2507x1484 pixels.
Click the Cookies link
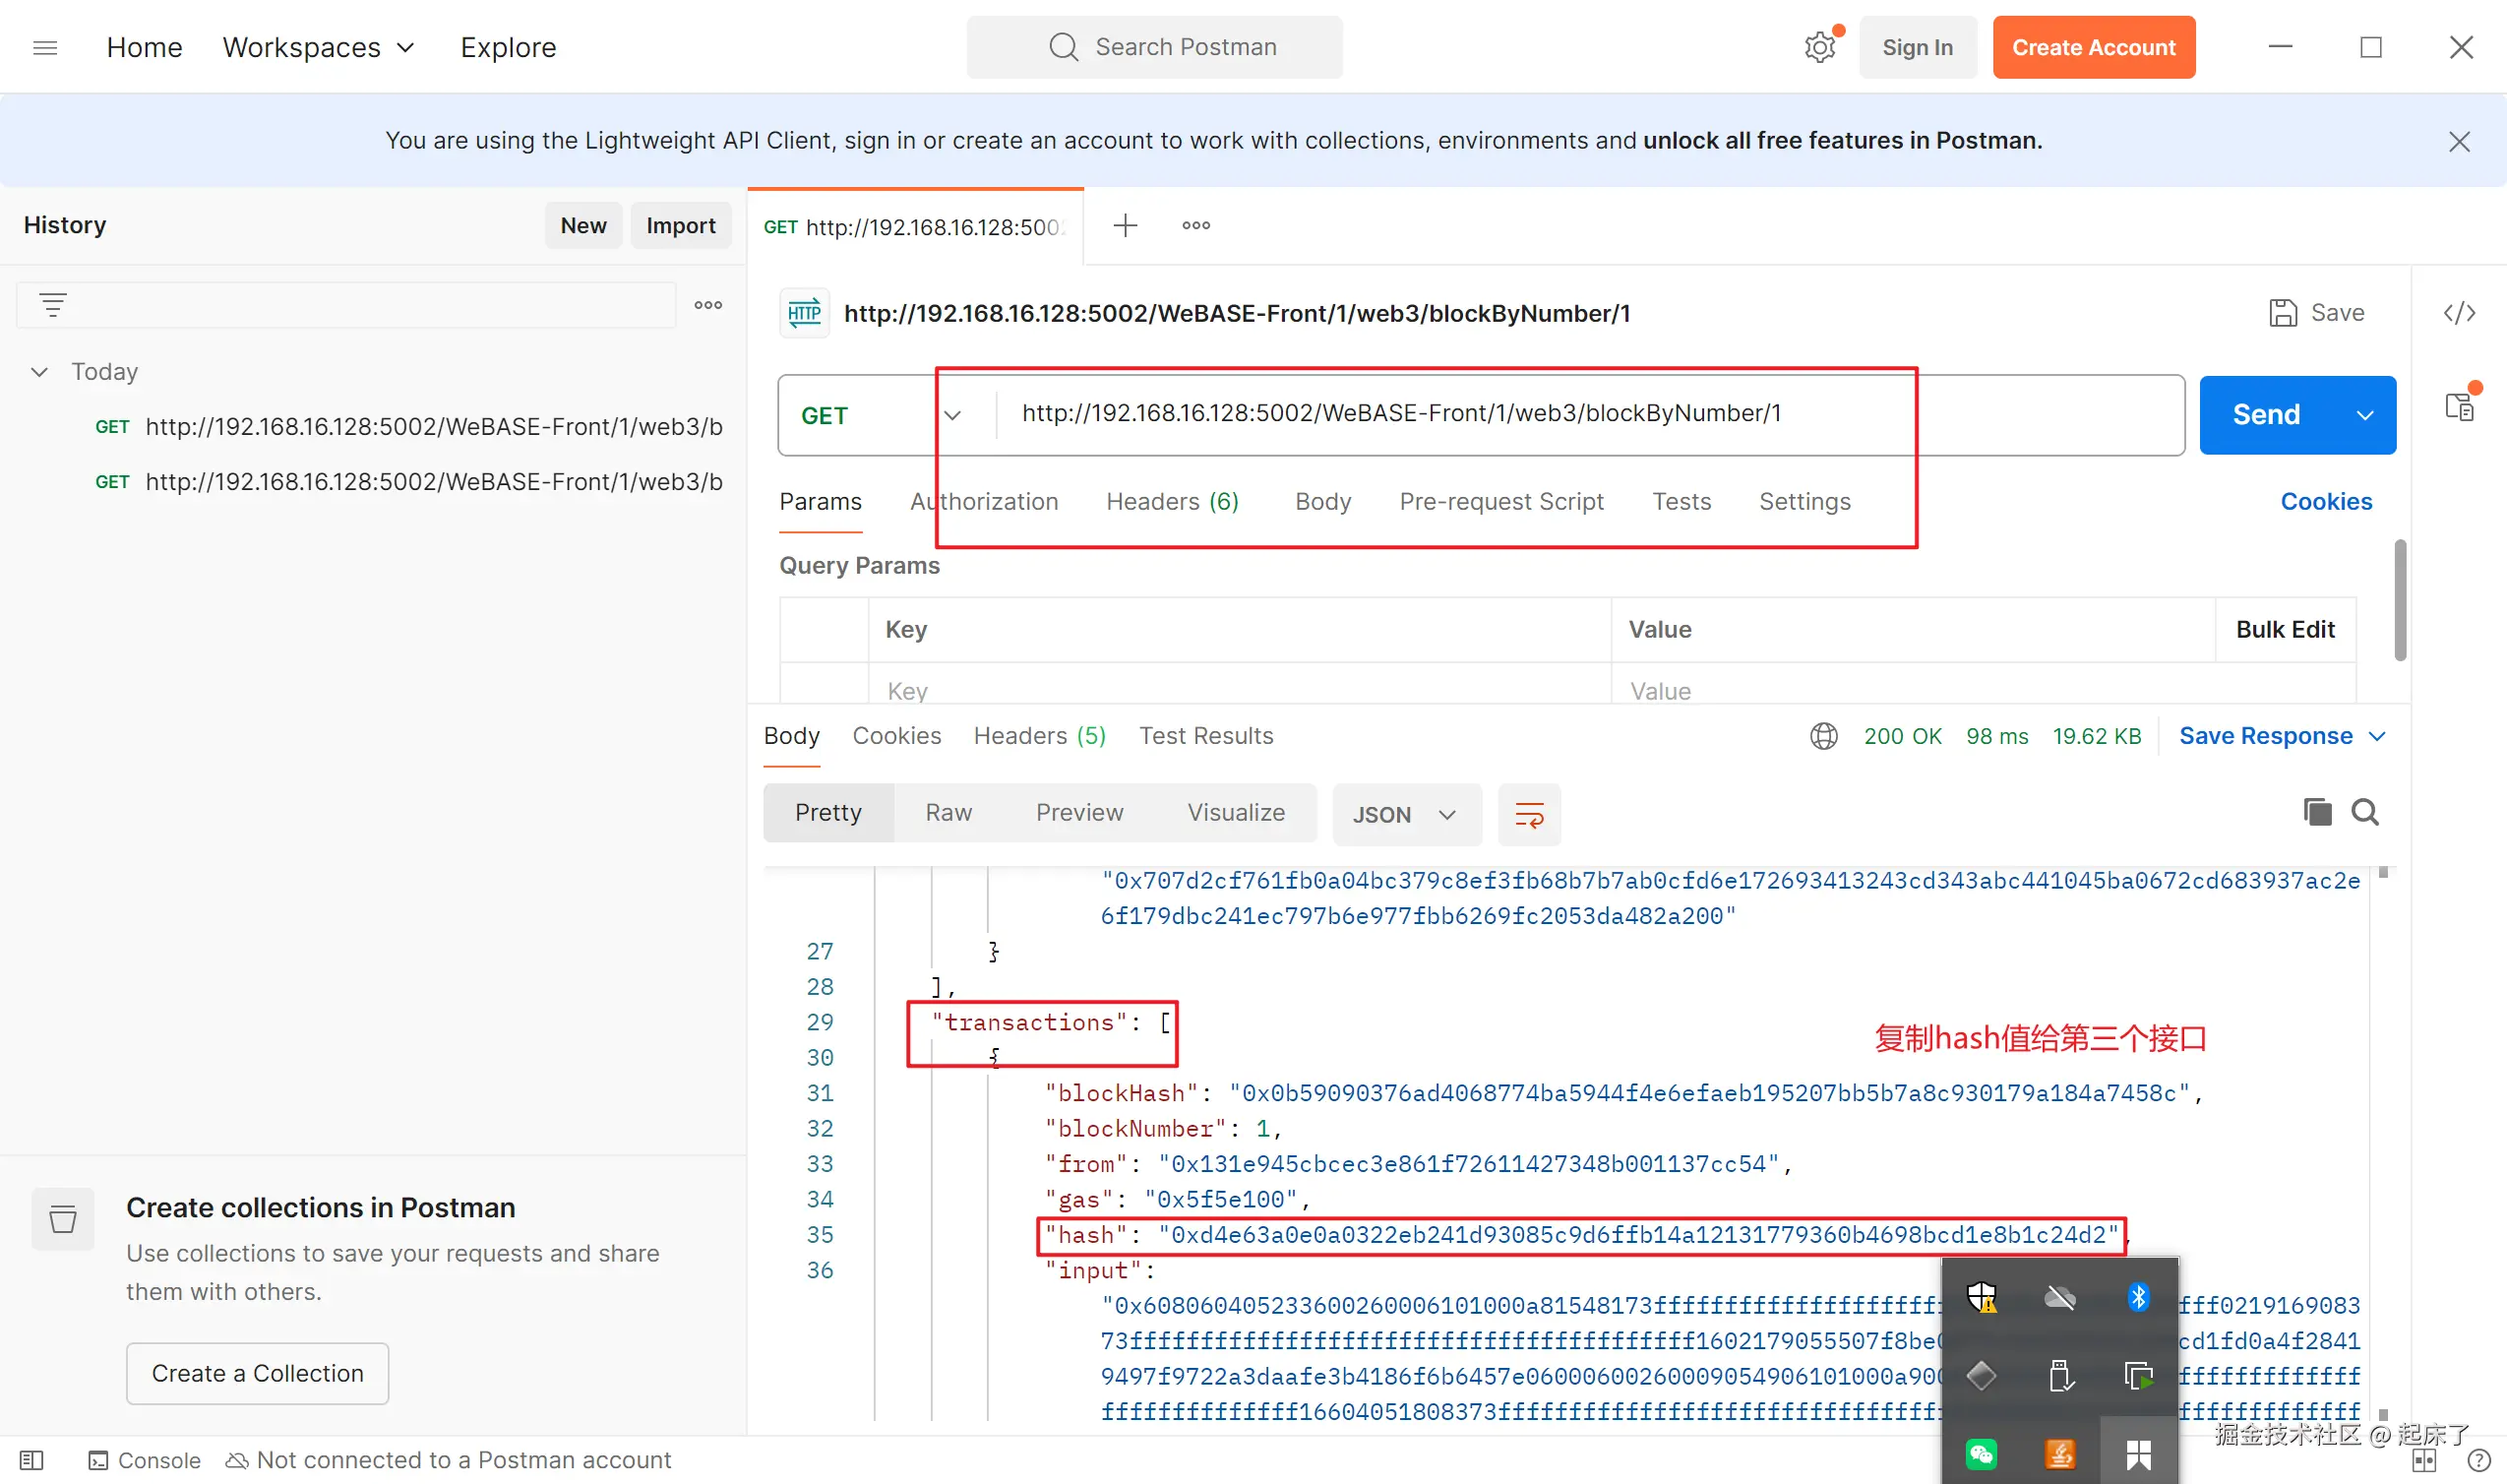pyautogui.click(x=2325, y=502)
